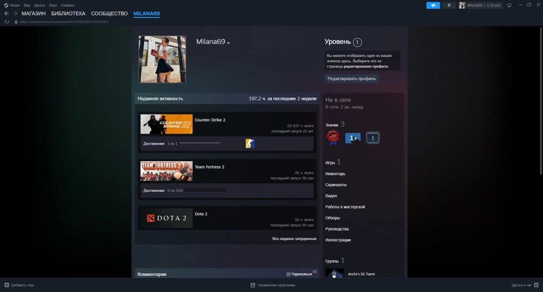Click the red Community Ambassador badge icon

coord(332,138)
